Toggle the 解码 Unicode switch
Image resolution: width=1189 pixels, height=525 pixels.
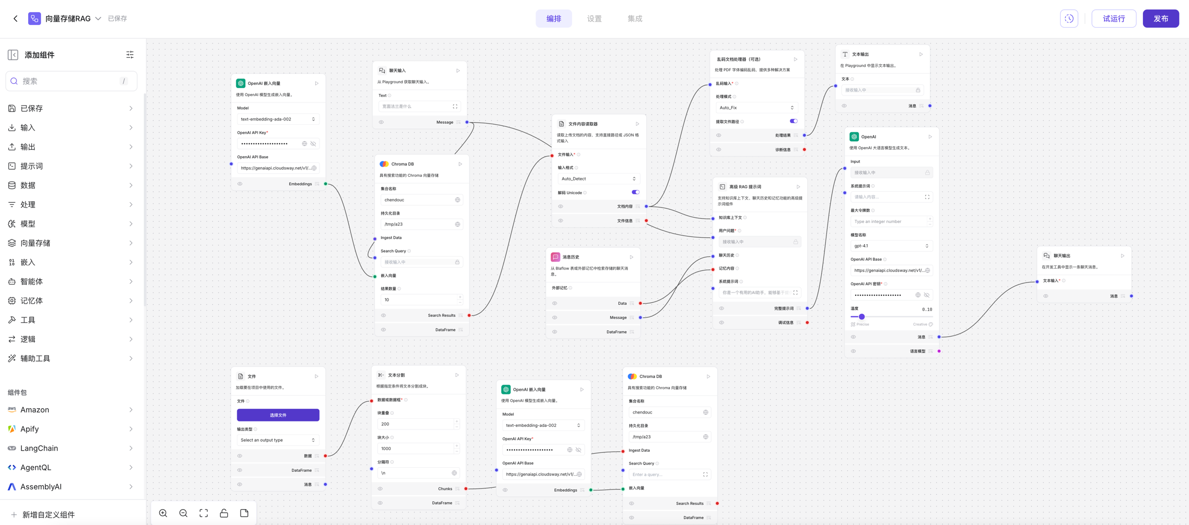pos(635,192)
